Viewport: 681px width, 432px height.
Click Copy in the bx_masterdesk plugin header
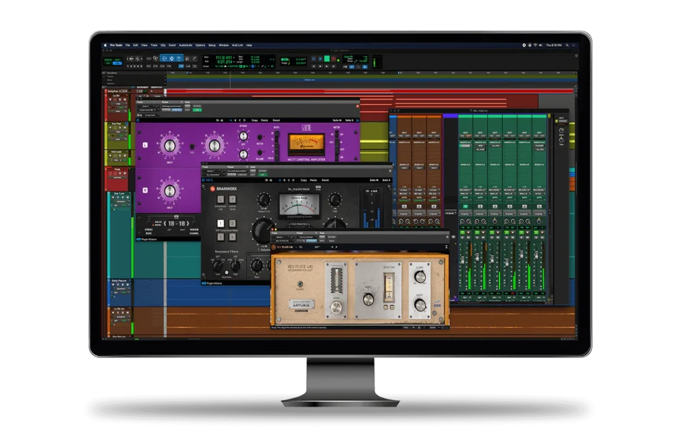point(304,180)
